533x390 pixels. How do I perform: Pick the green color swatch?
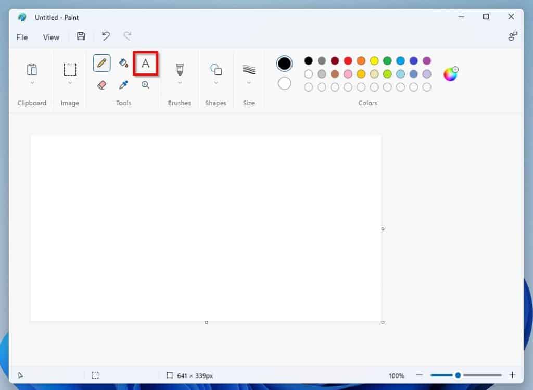tap(387, 60)
